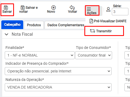
Task: Collapse the Nota Fiscal section chevron
Action: [7, 34]
